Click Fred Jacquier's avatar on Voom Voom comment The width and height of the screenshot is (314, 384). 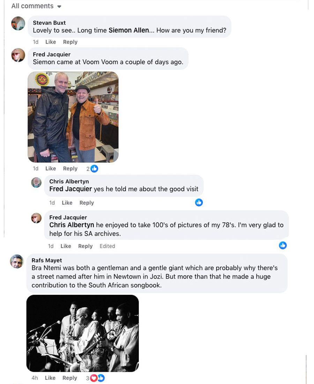[x=18, y=55]
